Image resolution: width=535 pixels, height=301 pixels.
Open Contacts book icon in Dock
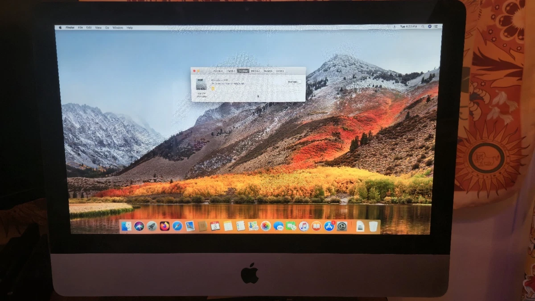[202, 226]
